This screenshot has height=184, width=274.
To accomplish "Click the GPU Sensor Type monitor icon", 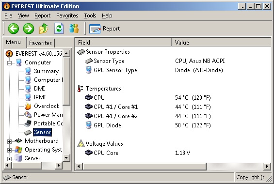I will [x=89, y=70].
